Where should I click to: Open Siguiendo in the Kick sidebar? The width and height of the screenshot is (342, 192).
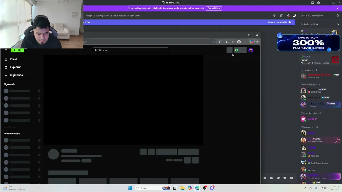pos(16,75)
